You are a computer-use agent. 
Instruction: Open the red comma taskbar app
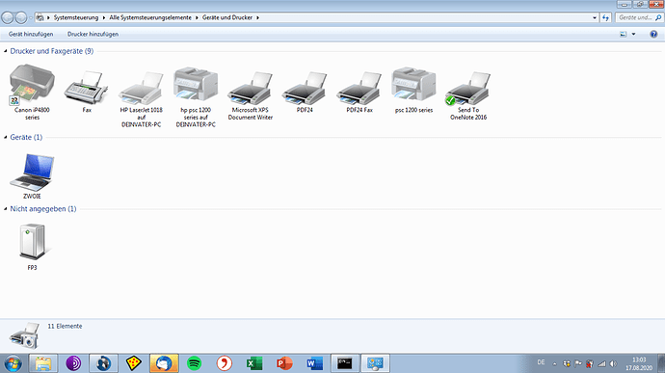pos(224,363)
